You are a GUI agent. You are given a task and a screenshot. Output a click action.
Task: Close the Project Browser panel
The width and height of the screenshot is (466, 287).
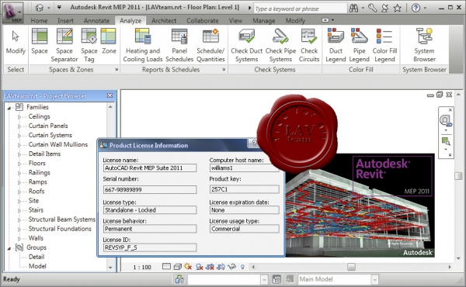pyautogui.click(x=110, y=95)
